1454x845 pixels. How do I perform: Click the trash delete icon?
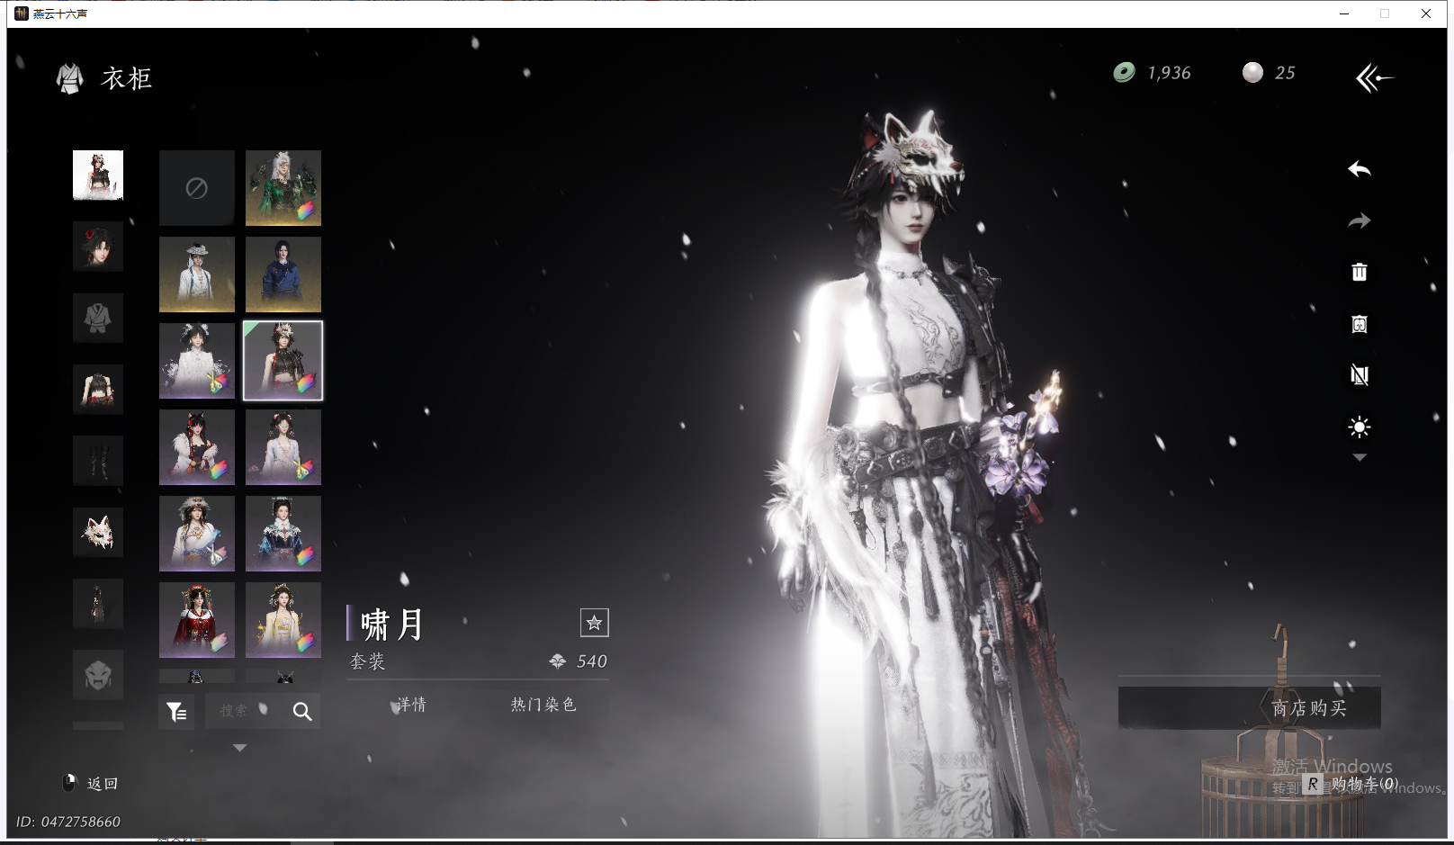tap(1359, 272)
